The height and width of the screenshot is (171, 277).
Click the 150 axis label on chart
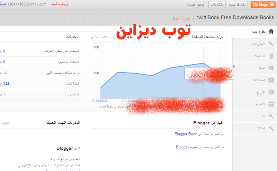coord(96,73)
